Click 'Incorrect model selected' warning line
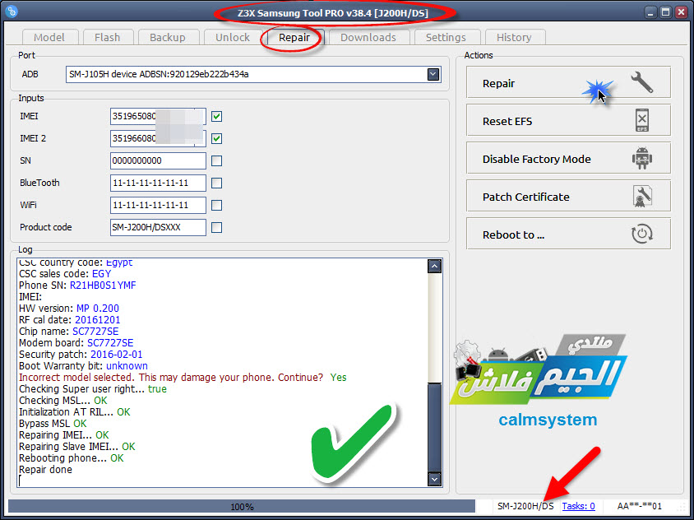Viewport: 694px width, 520px height. 183,378
